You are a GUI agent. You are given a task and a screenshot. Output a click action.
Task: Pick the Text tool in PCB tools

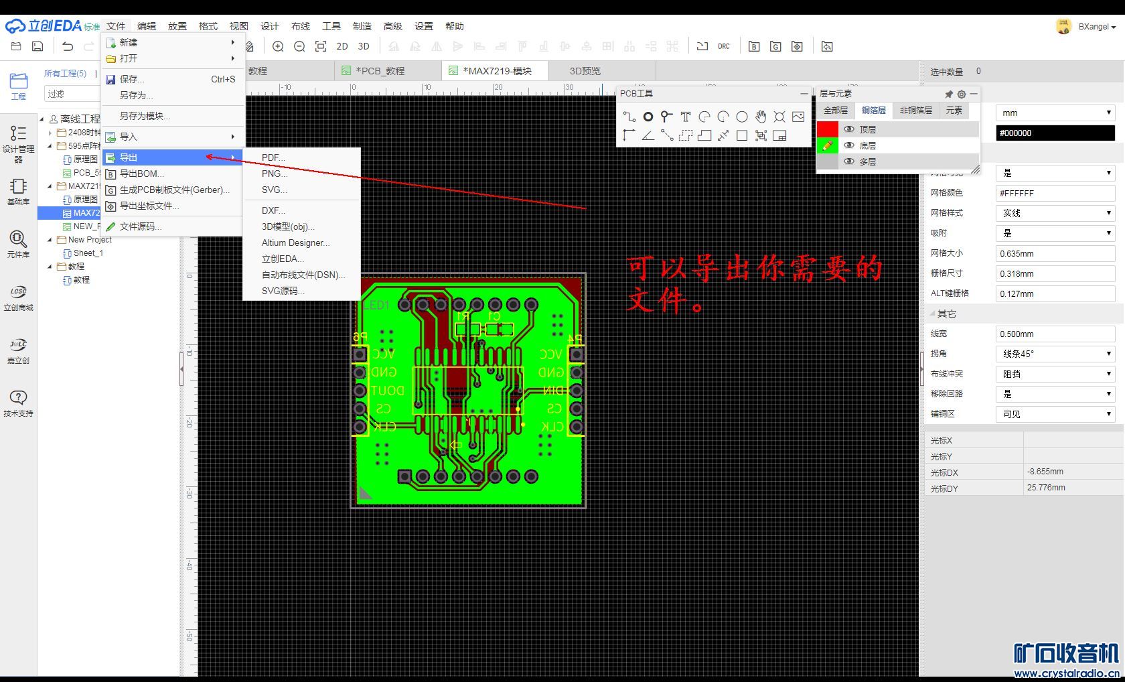685,117
